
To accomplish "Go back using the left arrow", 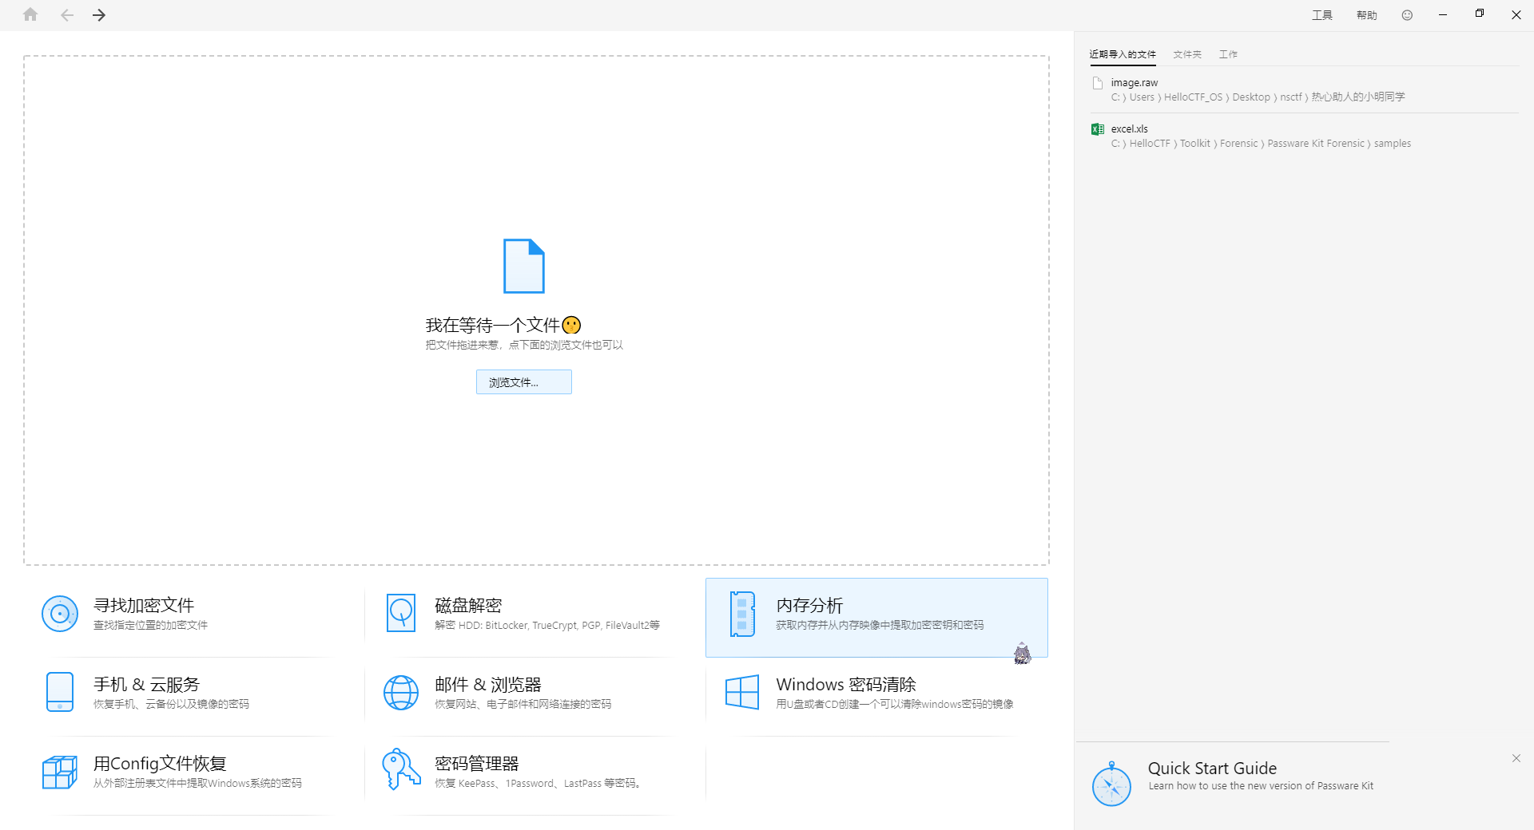I will coord(67,15).
